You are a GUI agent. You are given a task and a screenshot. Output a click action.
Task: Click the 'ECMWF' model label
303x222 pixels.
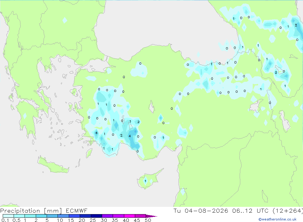pyautogui.click(x=77, y=211)
